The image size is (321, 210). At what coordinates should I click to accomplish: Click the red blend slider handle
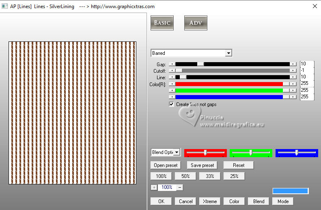click(205, 152)
